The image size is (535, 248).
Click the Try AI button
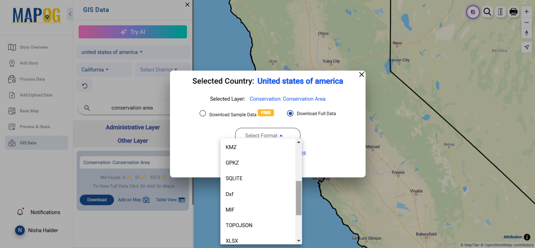coord(133,32)
